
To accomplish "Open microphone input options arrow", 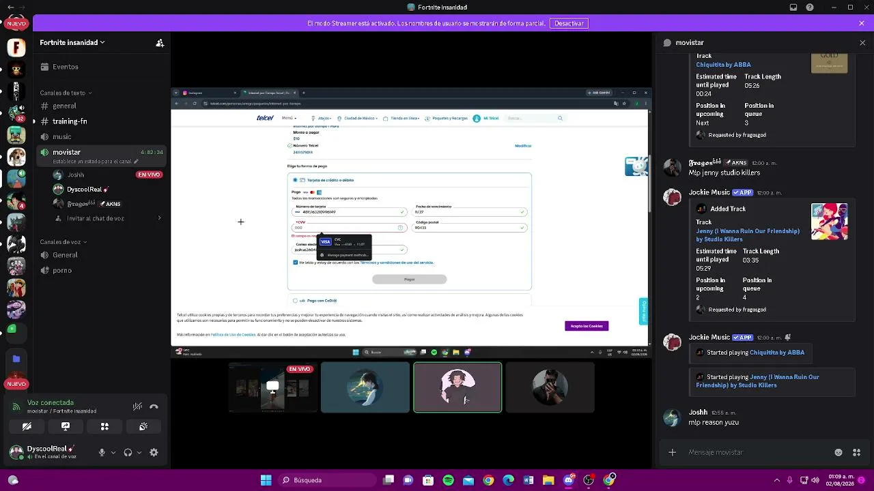I will pyautogui.click(x=113, y=452).
